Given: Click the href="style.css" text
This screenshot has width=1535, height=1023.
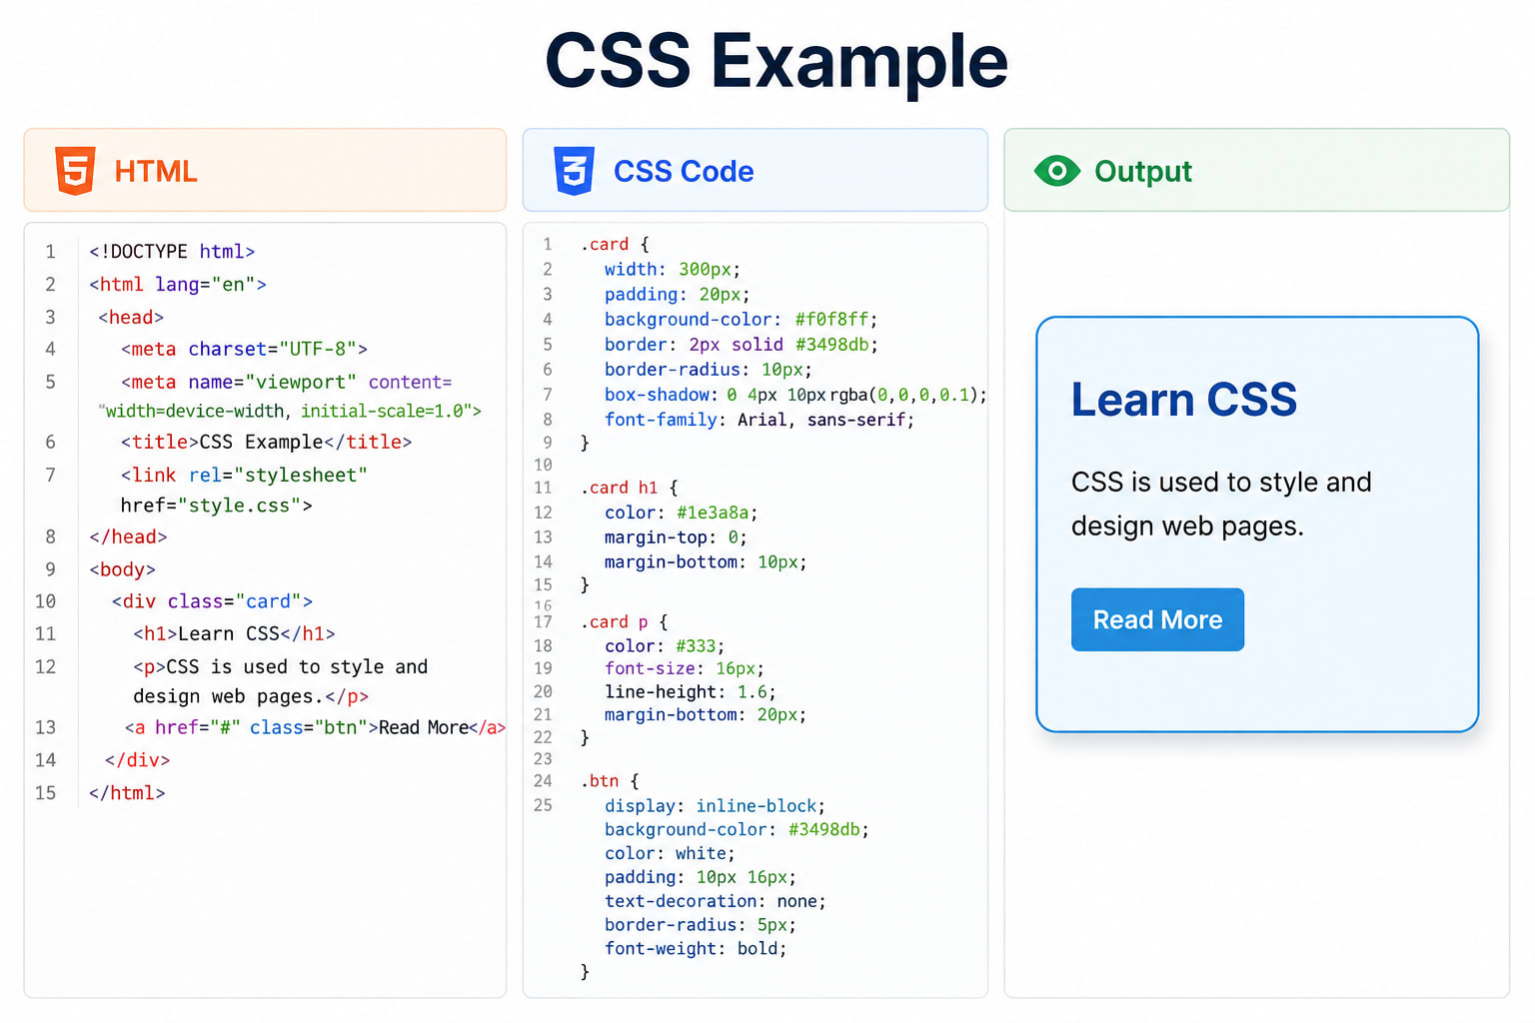Looking at the screenshot, I should 217,506.
